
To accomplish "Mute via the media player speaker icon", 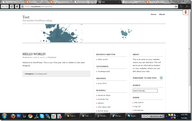I will coord(151,116).
